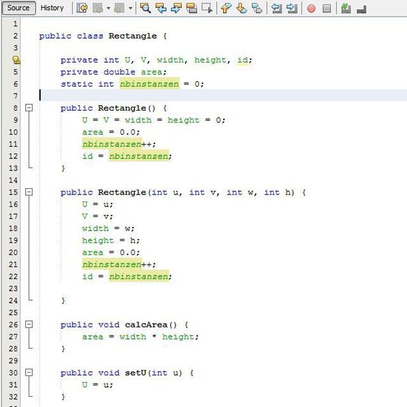The width and height of the screenshot is (407, 407).
Task: Jump to Next Bookmark
Action: 242,8
